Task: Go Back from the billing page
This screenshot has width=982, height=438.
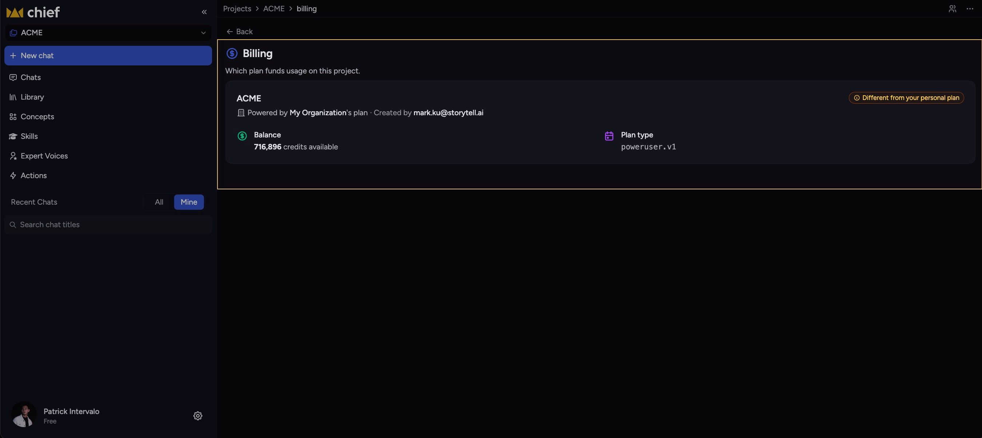Action: 239,32
